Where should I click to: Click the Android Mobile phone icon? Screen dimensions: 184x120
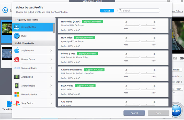pos(17,86)
